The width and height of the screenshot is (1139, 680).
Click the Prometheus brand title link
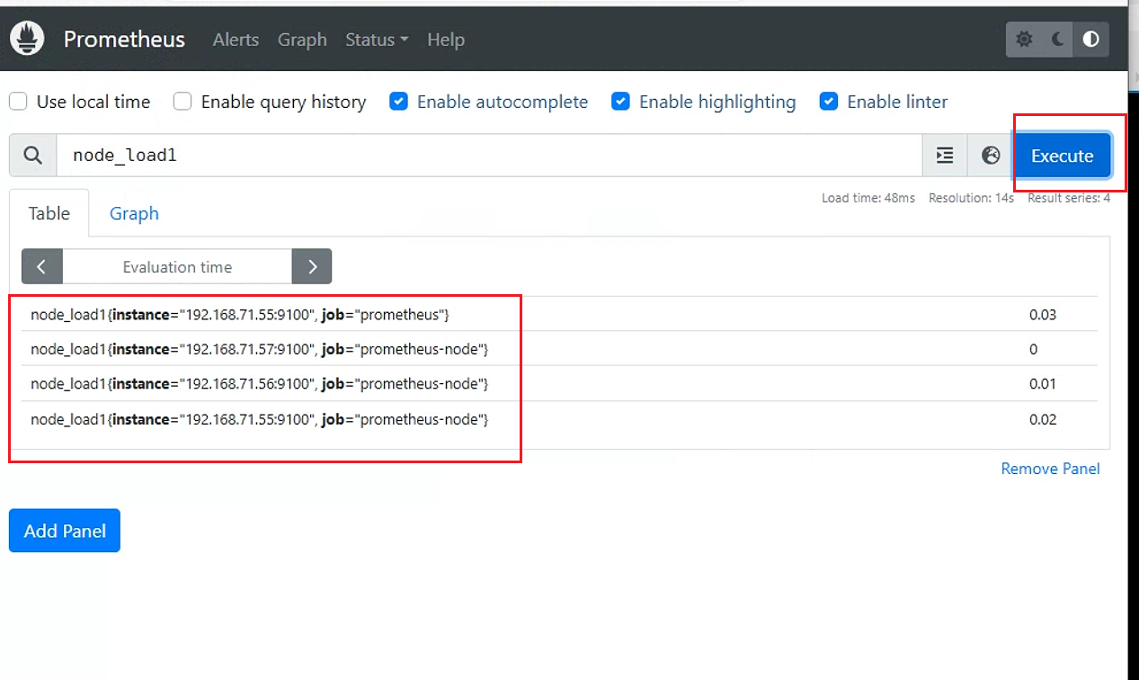[124, 40]
